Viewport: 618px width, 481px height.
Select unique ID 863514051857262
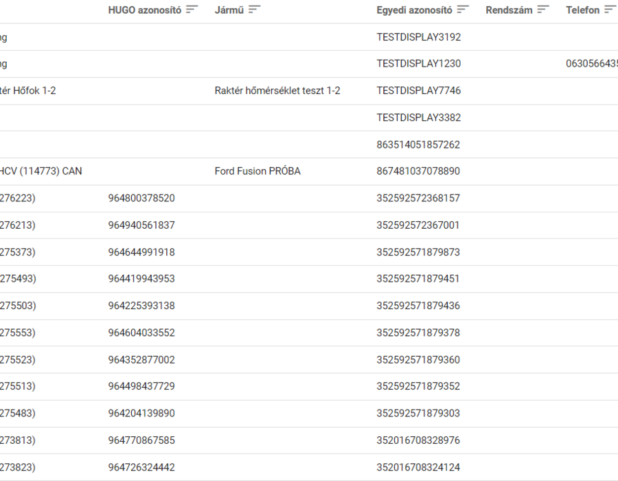click(x=418, y=145)
